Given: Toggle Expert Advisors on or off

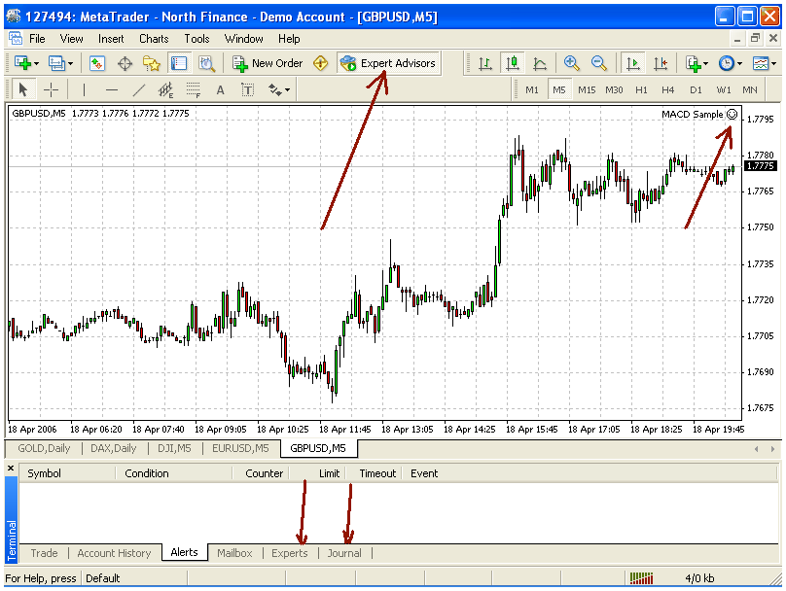Looking at the screenshot, I should pyautogui.click(x=388, y=63).
